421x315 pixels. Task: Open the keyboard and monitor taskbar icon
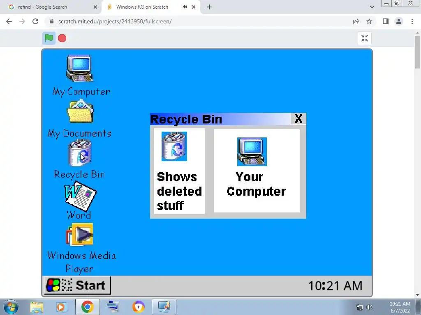tap(113, 307)
